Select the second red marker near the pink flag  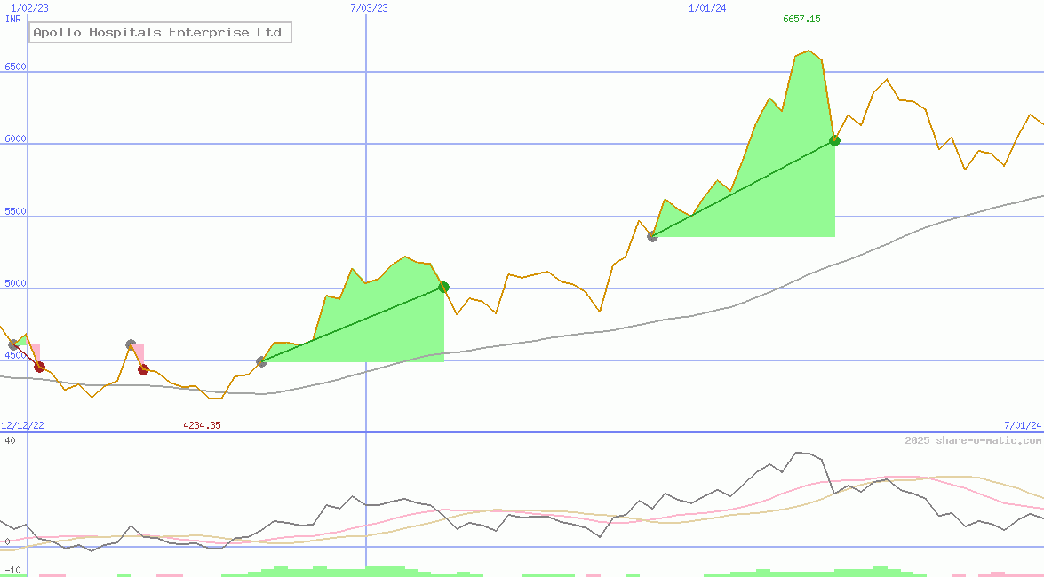point(143,369)
